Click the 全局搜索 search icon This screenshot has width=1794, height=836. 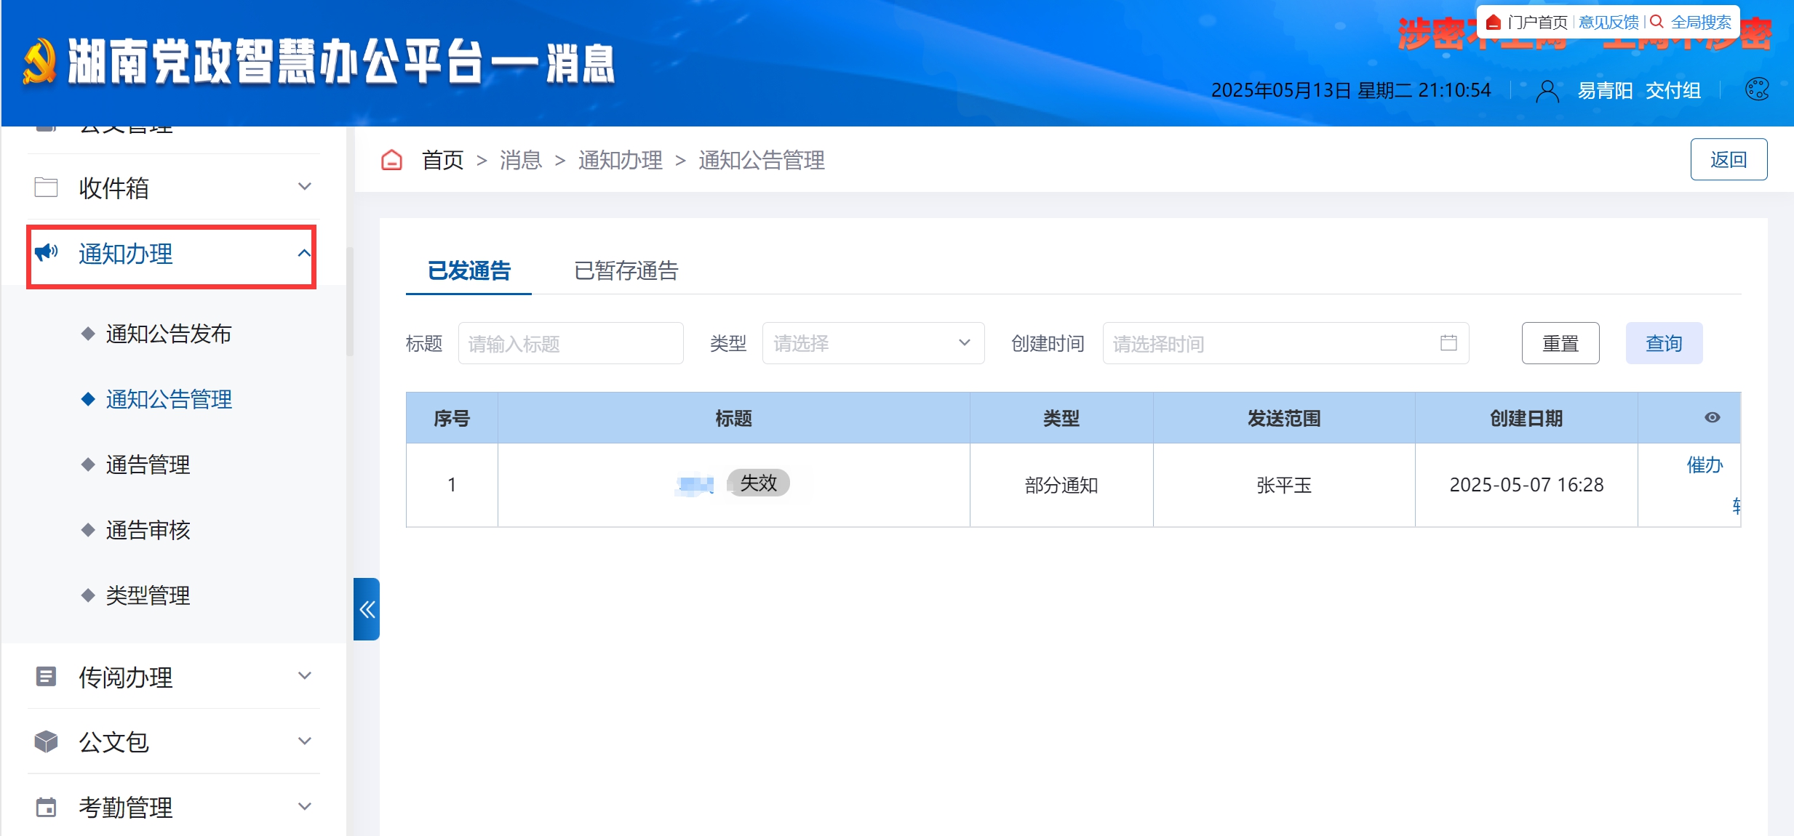[x=1657, y=22]
